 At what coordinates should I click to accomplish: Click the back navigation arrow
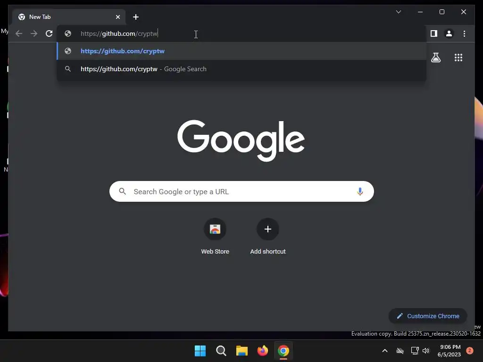click(19, 33)
